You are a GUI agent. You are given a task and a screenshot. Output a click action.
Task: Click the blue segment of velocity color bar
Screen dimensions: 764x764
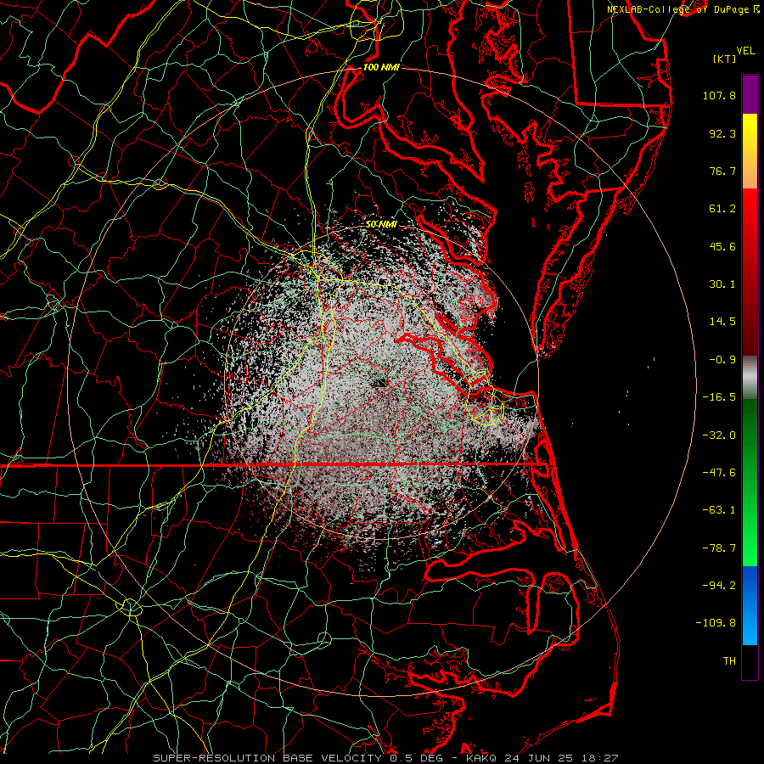[750, 605]
